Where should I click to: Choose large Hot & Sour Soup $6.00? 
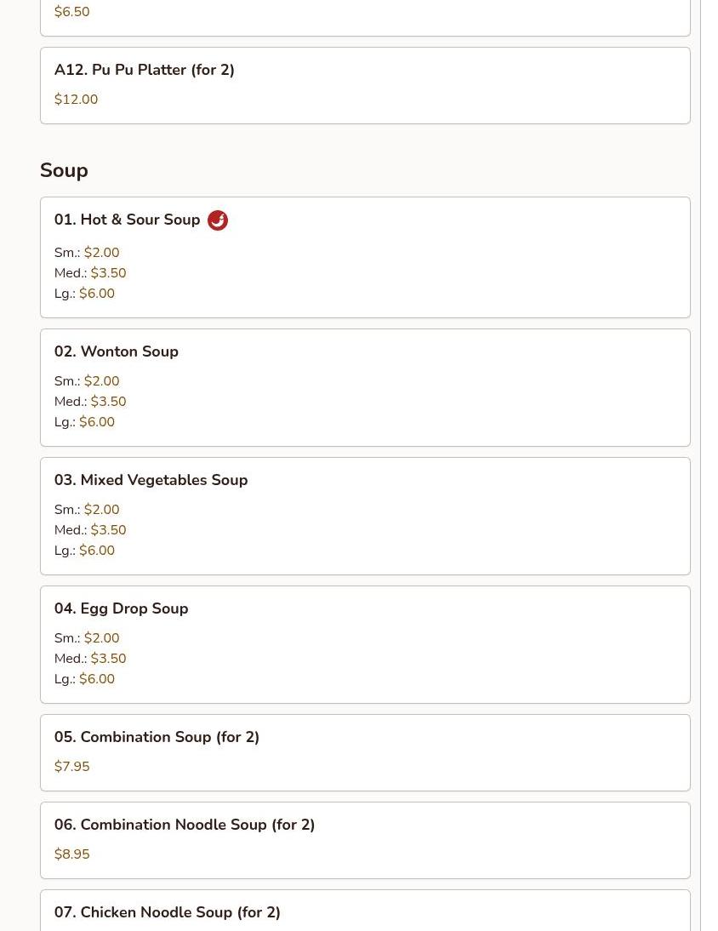click(84, 294)
